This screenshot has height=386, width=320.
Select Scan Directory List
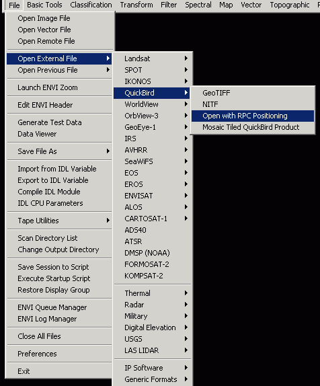pyautogui.click(x=59, y=238)
